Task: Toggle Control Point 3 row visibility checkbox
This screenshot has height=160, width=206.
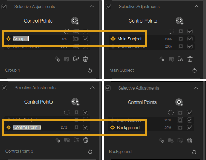Action: coord(86,127)
